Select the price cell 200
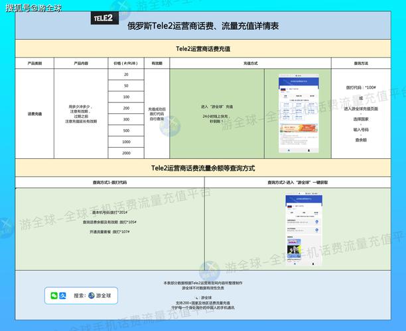406x331 pixels. (126, 108)
